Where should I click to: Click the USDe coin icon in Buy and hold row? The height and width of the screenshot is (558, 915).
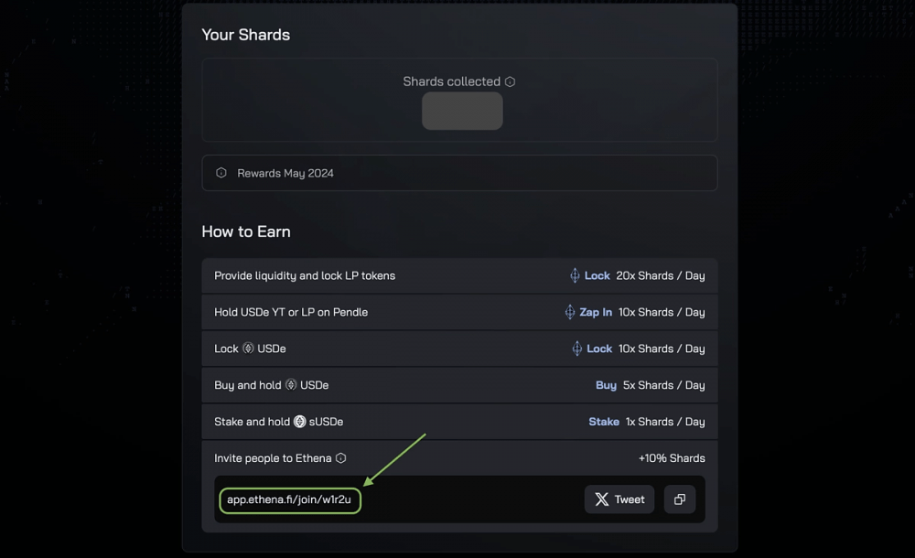pos(291,384)
